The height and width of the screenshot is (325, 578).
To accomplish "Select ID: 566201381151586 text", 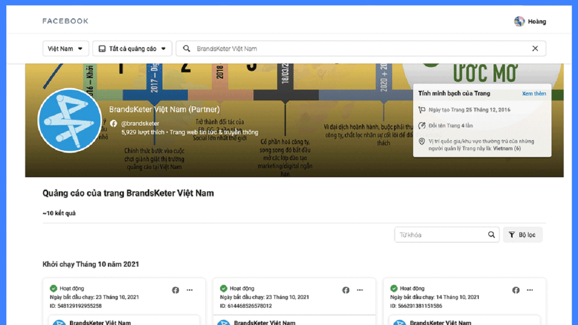I will (x=416, y=306).
